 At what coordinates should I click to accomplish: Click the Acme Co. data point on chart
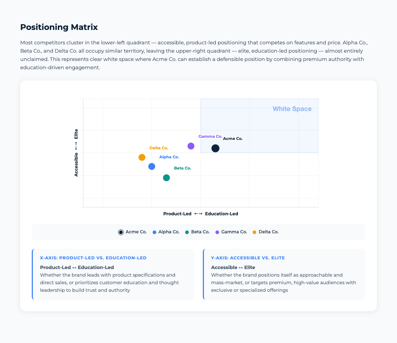tap(215, 148)
